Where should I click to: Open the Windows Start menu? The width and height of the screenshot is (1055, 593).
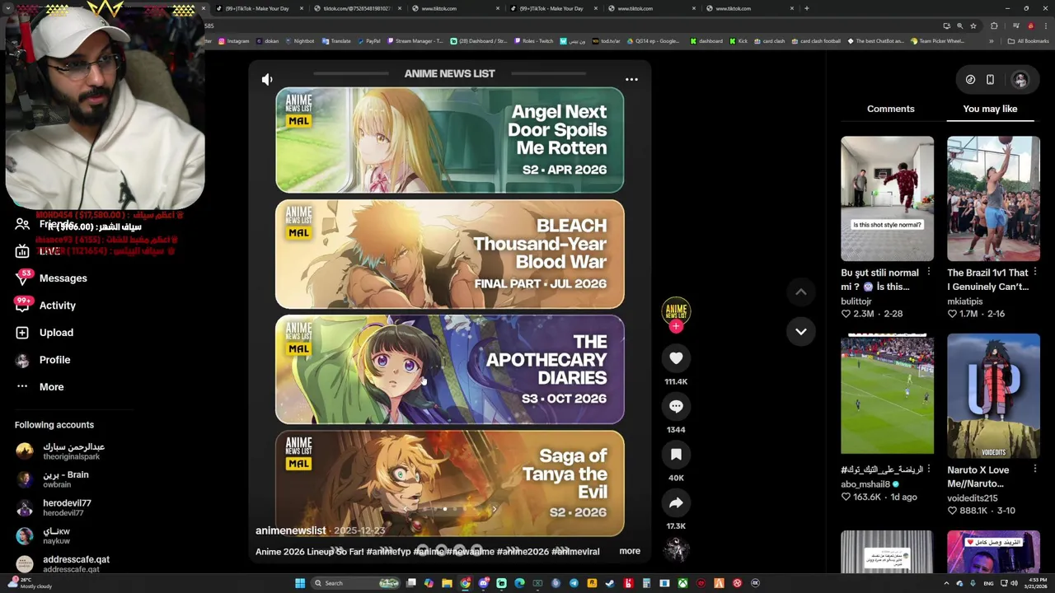[x=300, y=583]
